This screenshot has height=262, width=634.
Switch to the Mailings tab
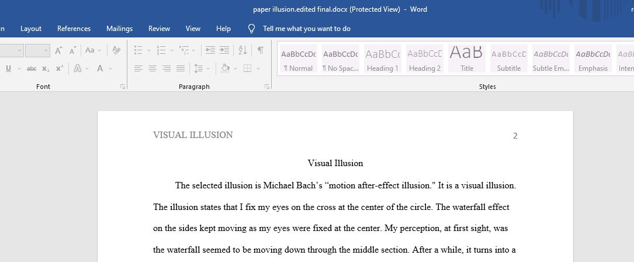tap(119, 28)
